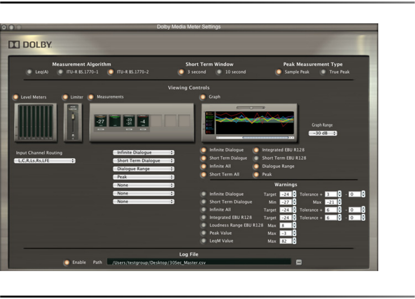The height and width of the screenshot is (299, 415).
Task: Click the graph preview thumbnail
Action: (x=249, y=123)
